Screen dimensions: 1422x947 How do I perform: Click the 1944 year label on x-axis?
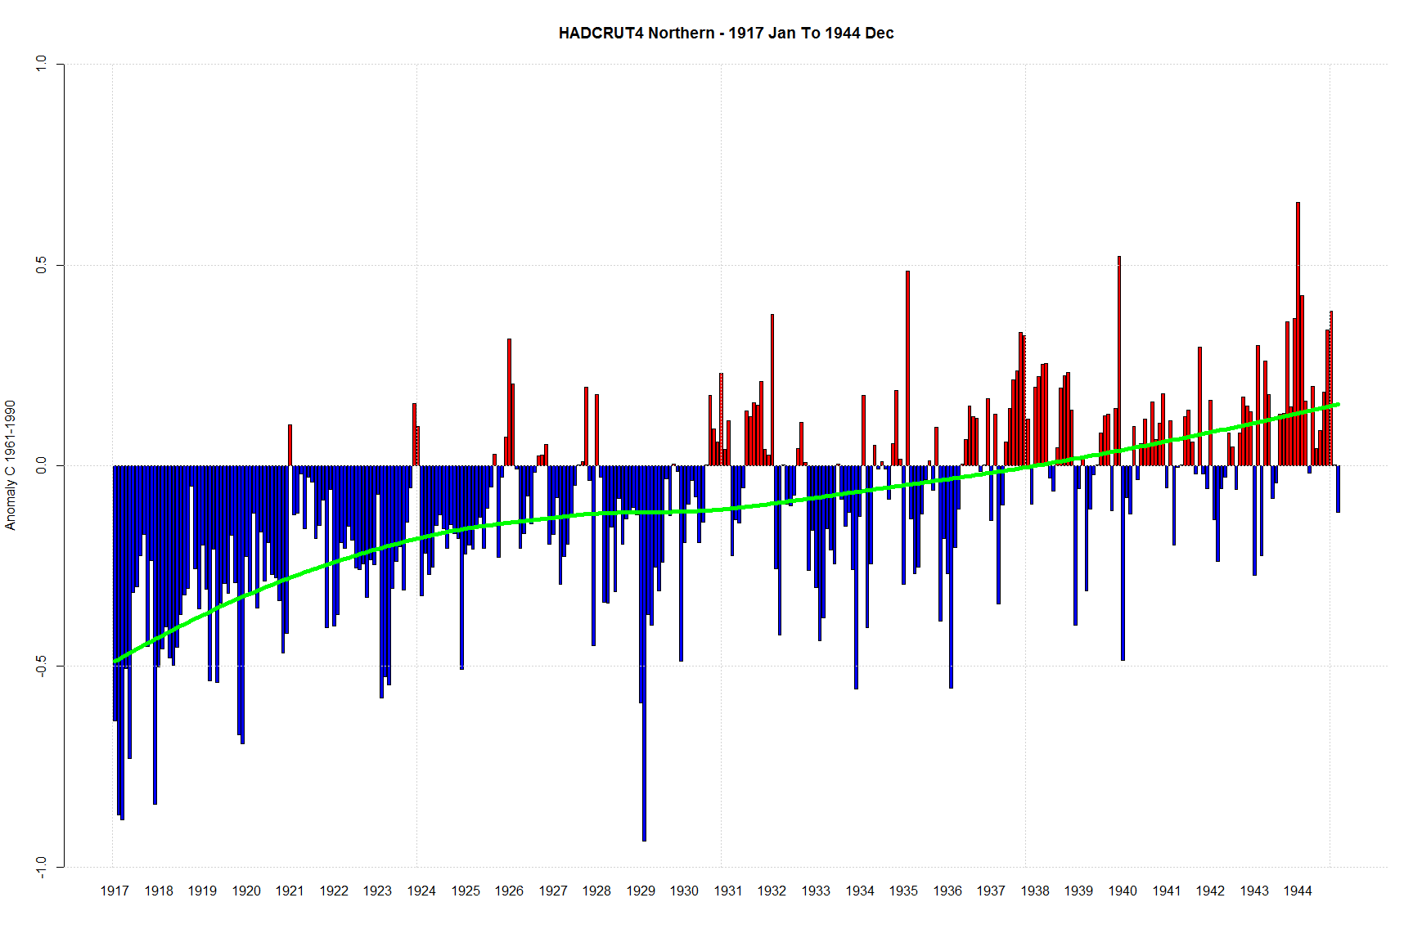(x=1298, y=891)
